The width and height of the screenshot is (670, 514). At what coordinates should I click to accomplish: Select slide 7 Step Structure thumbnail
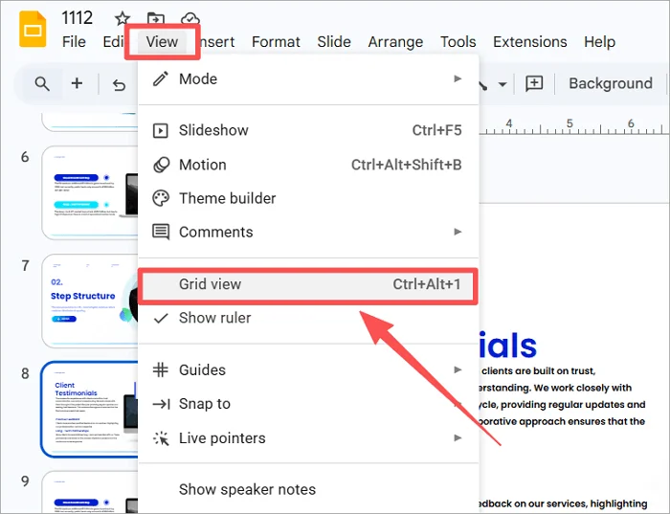(x=90, y=302)
